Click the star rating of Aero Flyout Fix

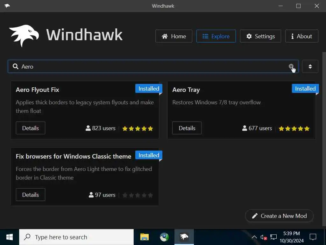(138, 129)
